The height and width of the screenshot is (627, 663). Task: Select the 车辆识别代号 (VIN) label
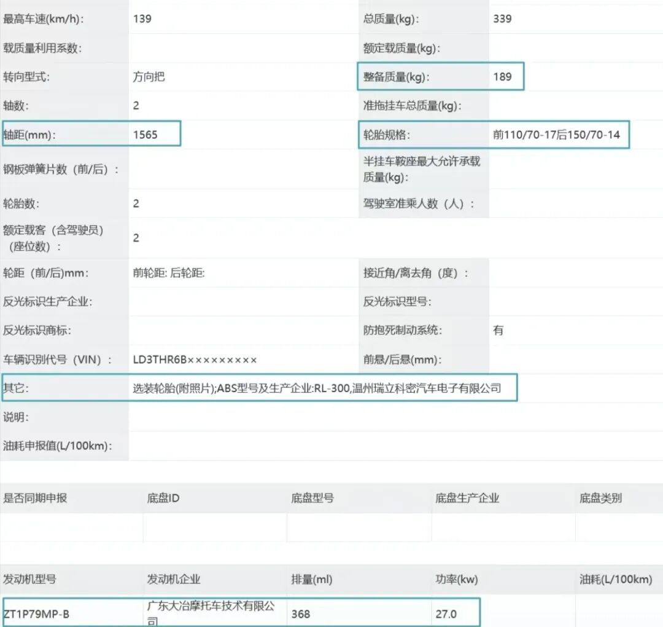tap(58, 360)
